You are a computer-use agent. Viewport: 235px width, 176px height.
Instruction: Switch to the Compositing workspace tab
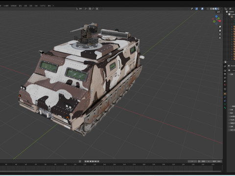click(x=36, y=6)
